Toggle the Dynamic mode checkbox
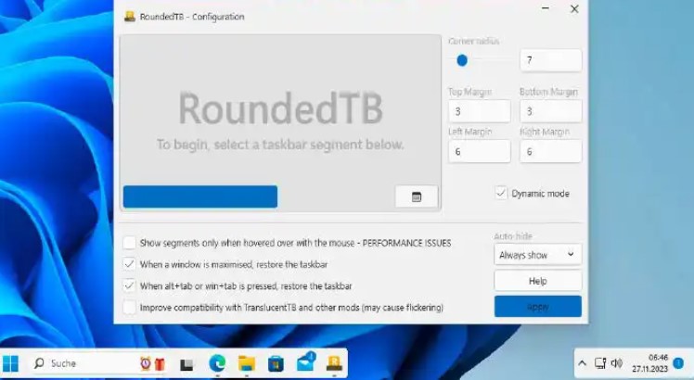Image resolution: width=694 pixels, height=380 pixels. 501,193
